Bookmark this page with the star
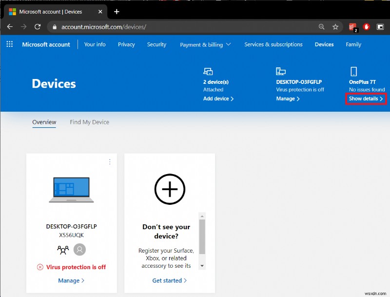Screen dimensions: 390x297 point(335,27)
